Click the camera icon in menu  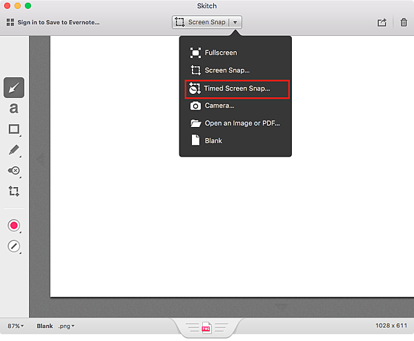click(195, 106)
